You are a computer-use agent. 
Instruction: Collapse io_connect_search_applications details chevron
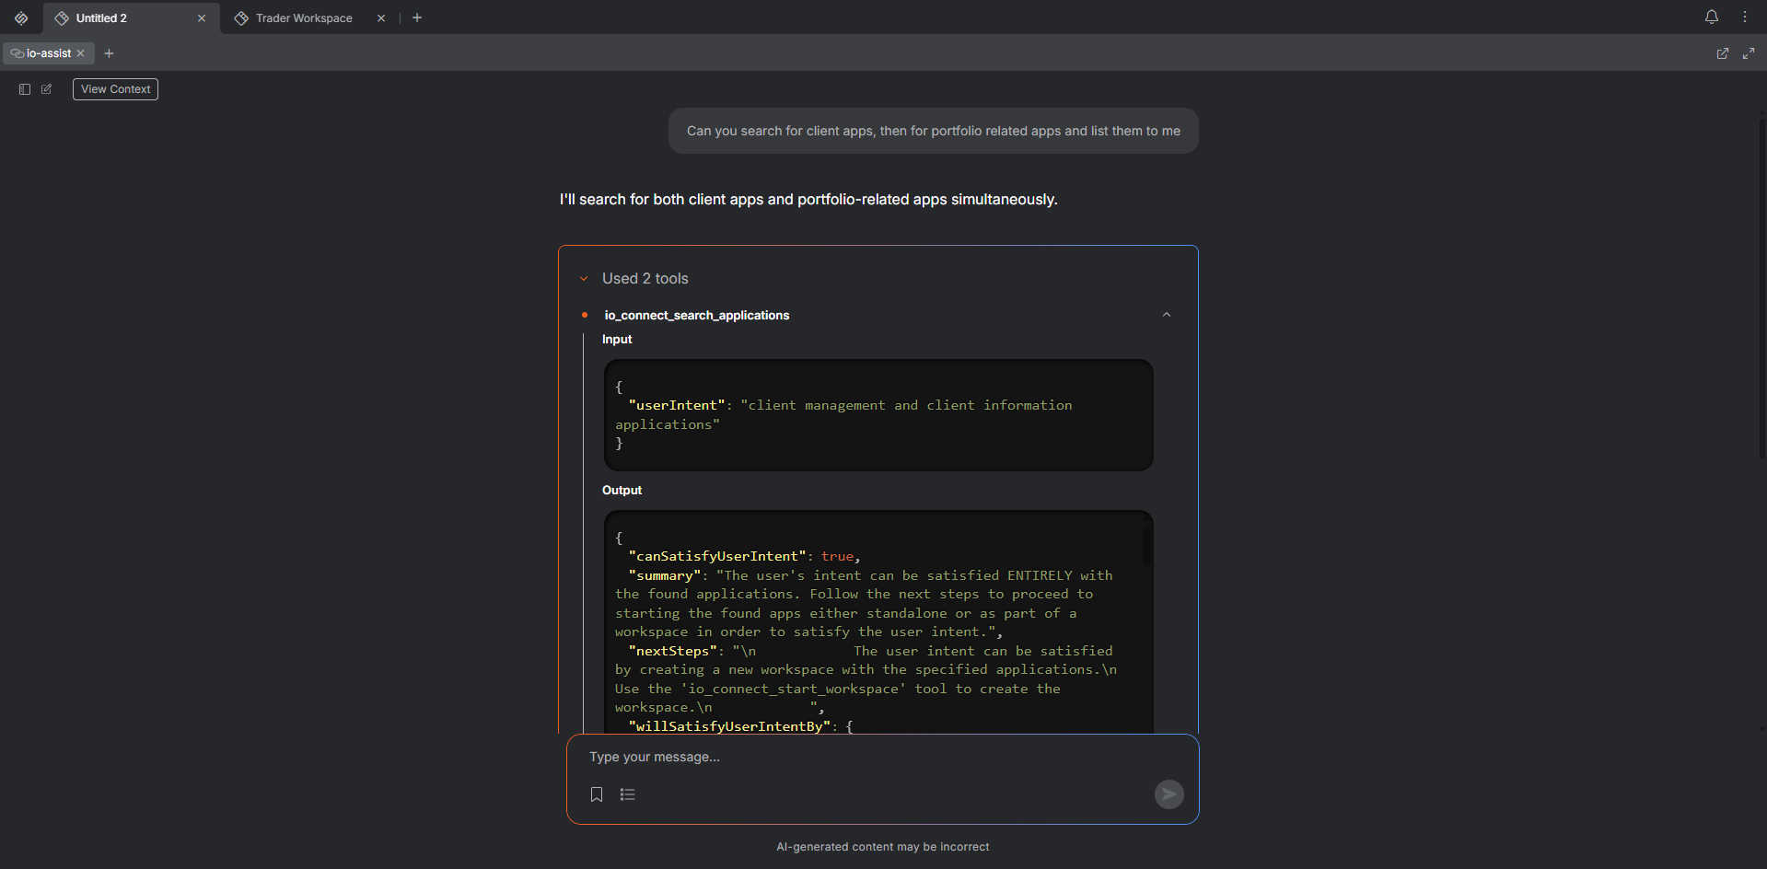(1167, 315)
